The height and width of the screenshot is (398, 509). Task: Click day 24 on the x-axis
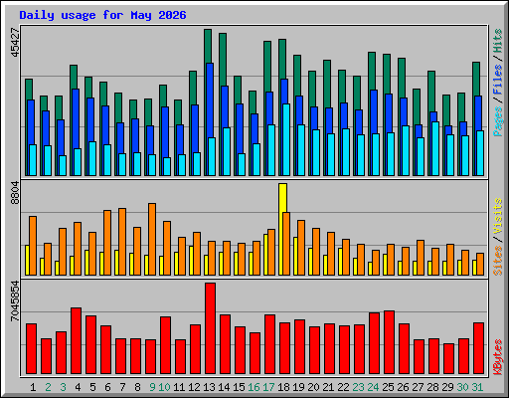pos(373,387)
